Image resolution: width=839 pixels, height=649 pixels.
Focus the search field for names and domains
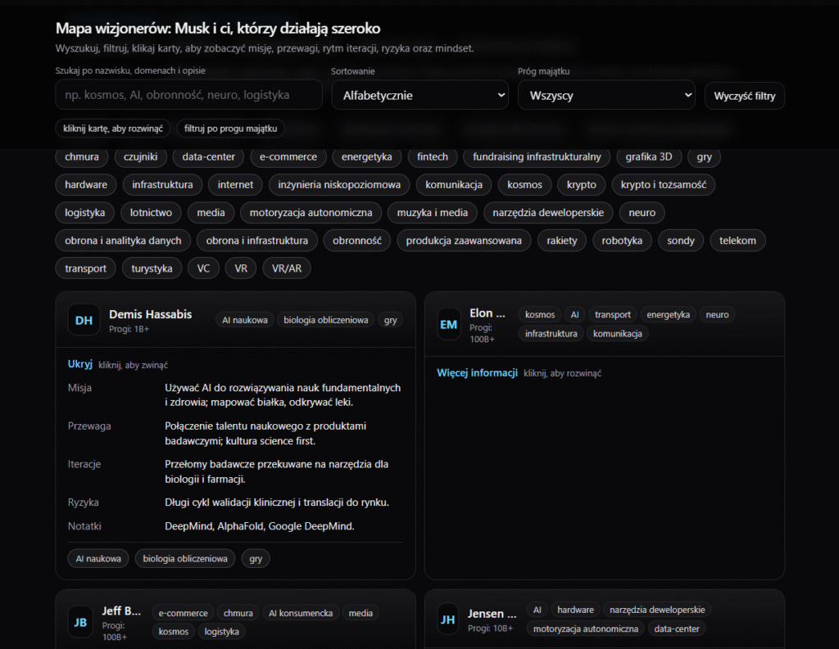pyautogui.click(x=189, y=95)
